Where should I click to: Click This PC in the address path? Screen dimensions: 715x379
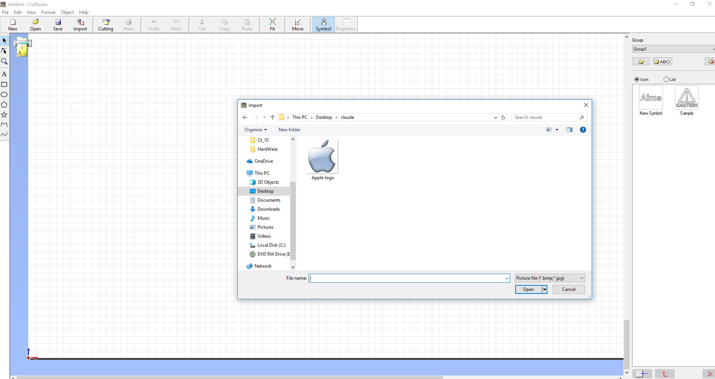[x=300, y=117]
